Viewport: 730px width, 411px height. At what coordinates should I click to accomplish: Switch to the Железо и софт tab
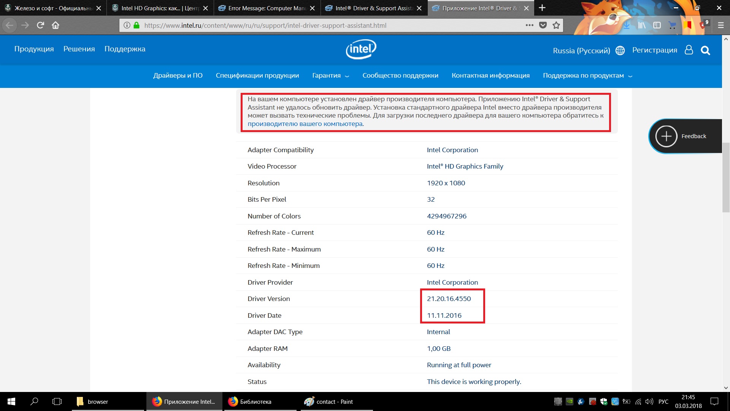coord(53,8)
